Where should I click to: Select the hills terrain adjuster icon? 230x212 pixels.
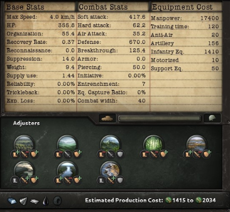coord(67,144)
